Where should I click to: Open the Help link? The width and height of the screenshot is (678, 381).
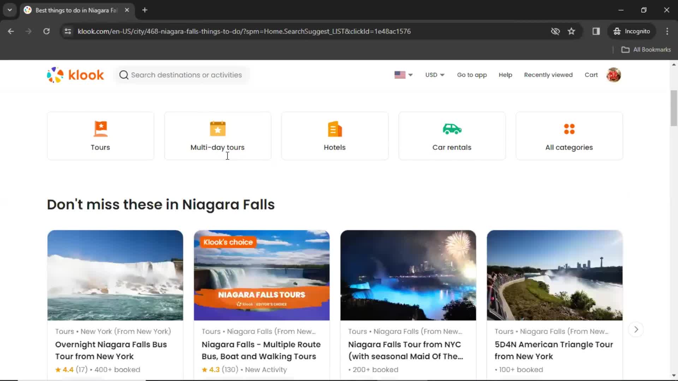(505, 75)
